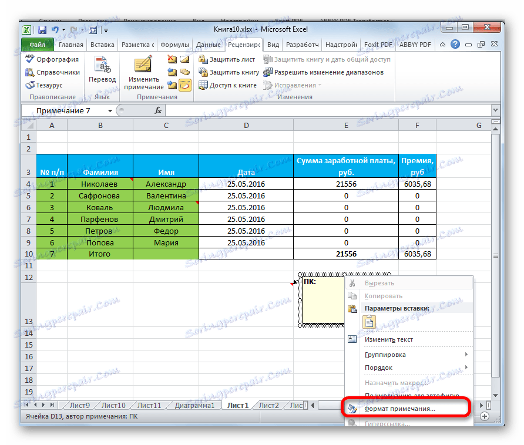Toggle show all comments icon
524x445 pixels.
[185, 72]
